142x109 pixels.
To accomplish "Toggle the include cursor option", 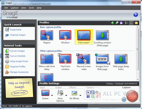I will 88,92.
